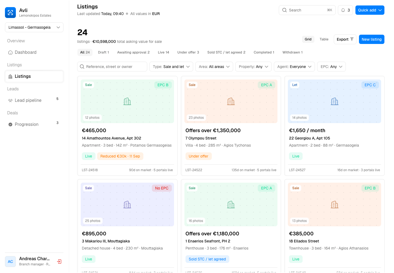Open Lead pipeline in sidebar
This screenshot has width=394, height=273.
tap(34, 100)
